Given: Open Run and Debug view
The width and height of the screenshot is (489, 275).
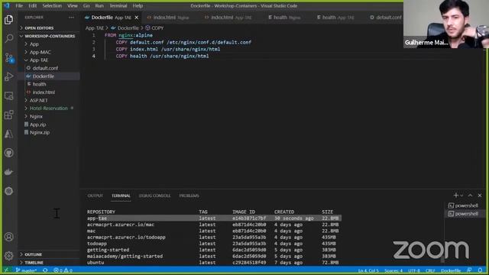Looking at the screenshot, I should point(8,76).
